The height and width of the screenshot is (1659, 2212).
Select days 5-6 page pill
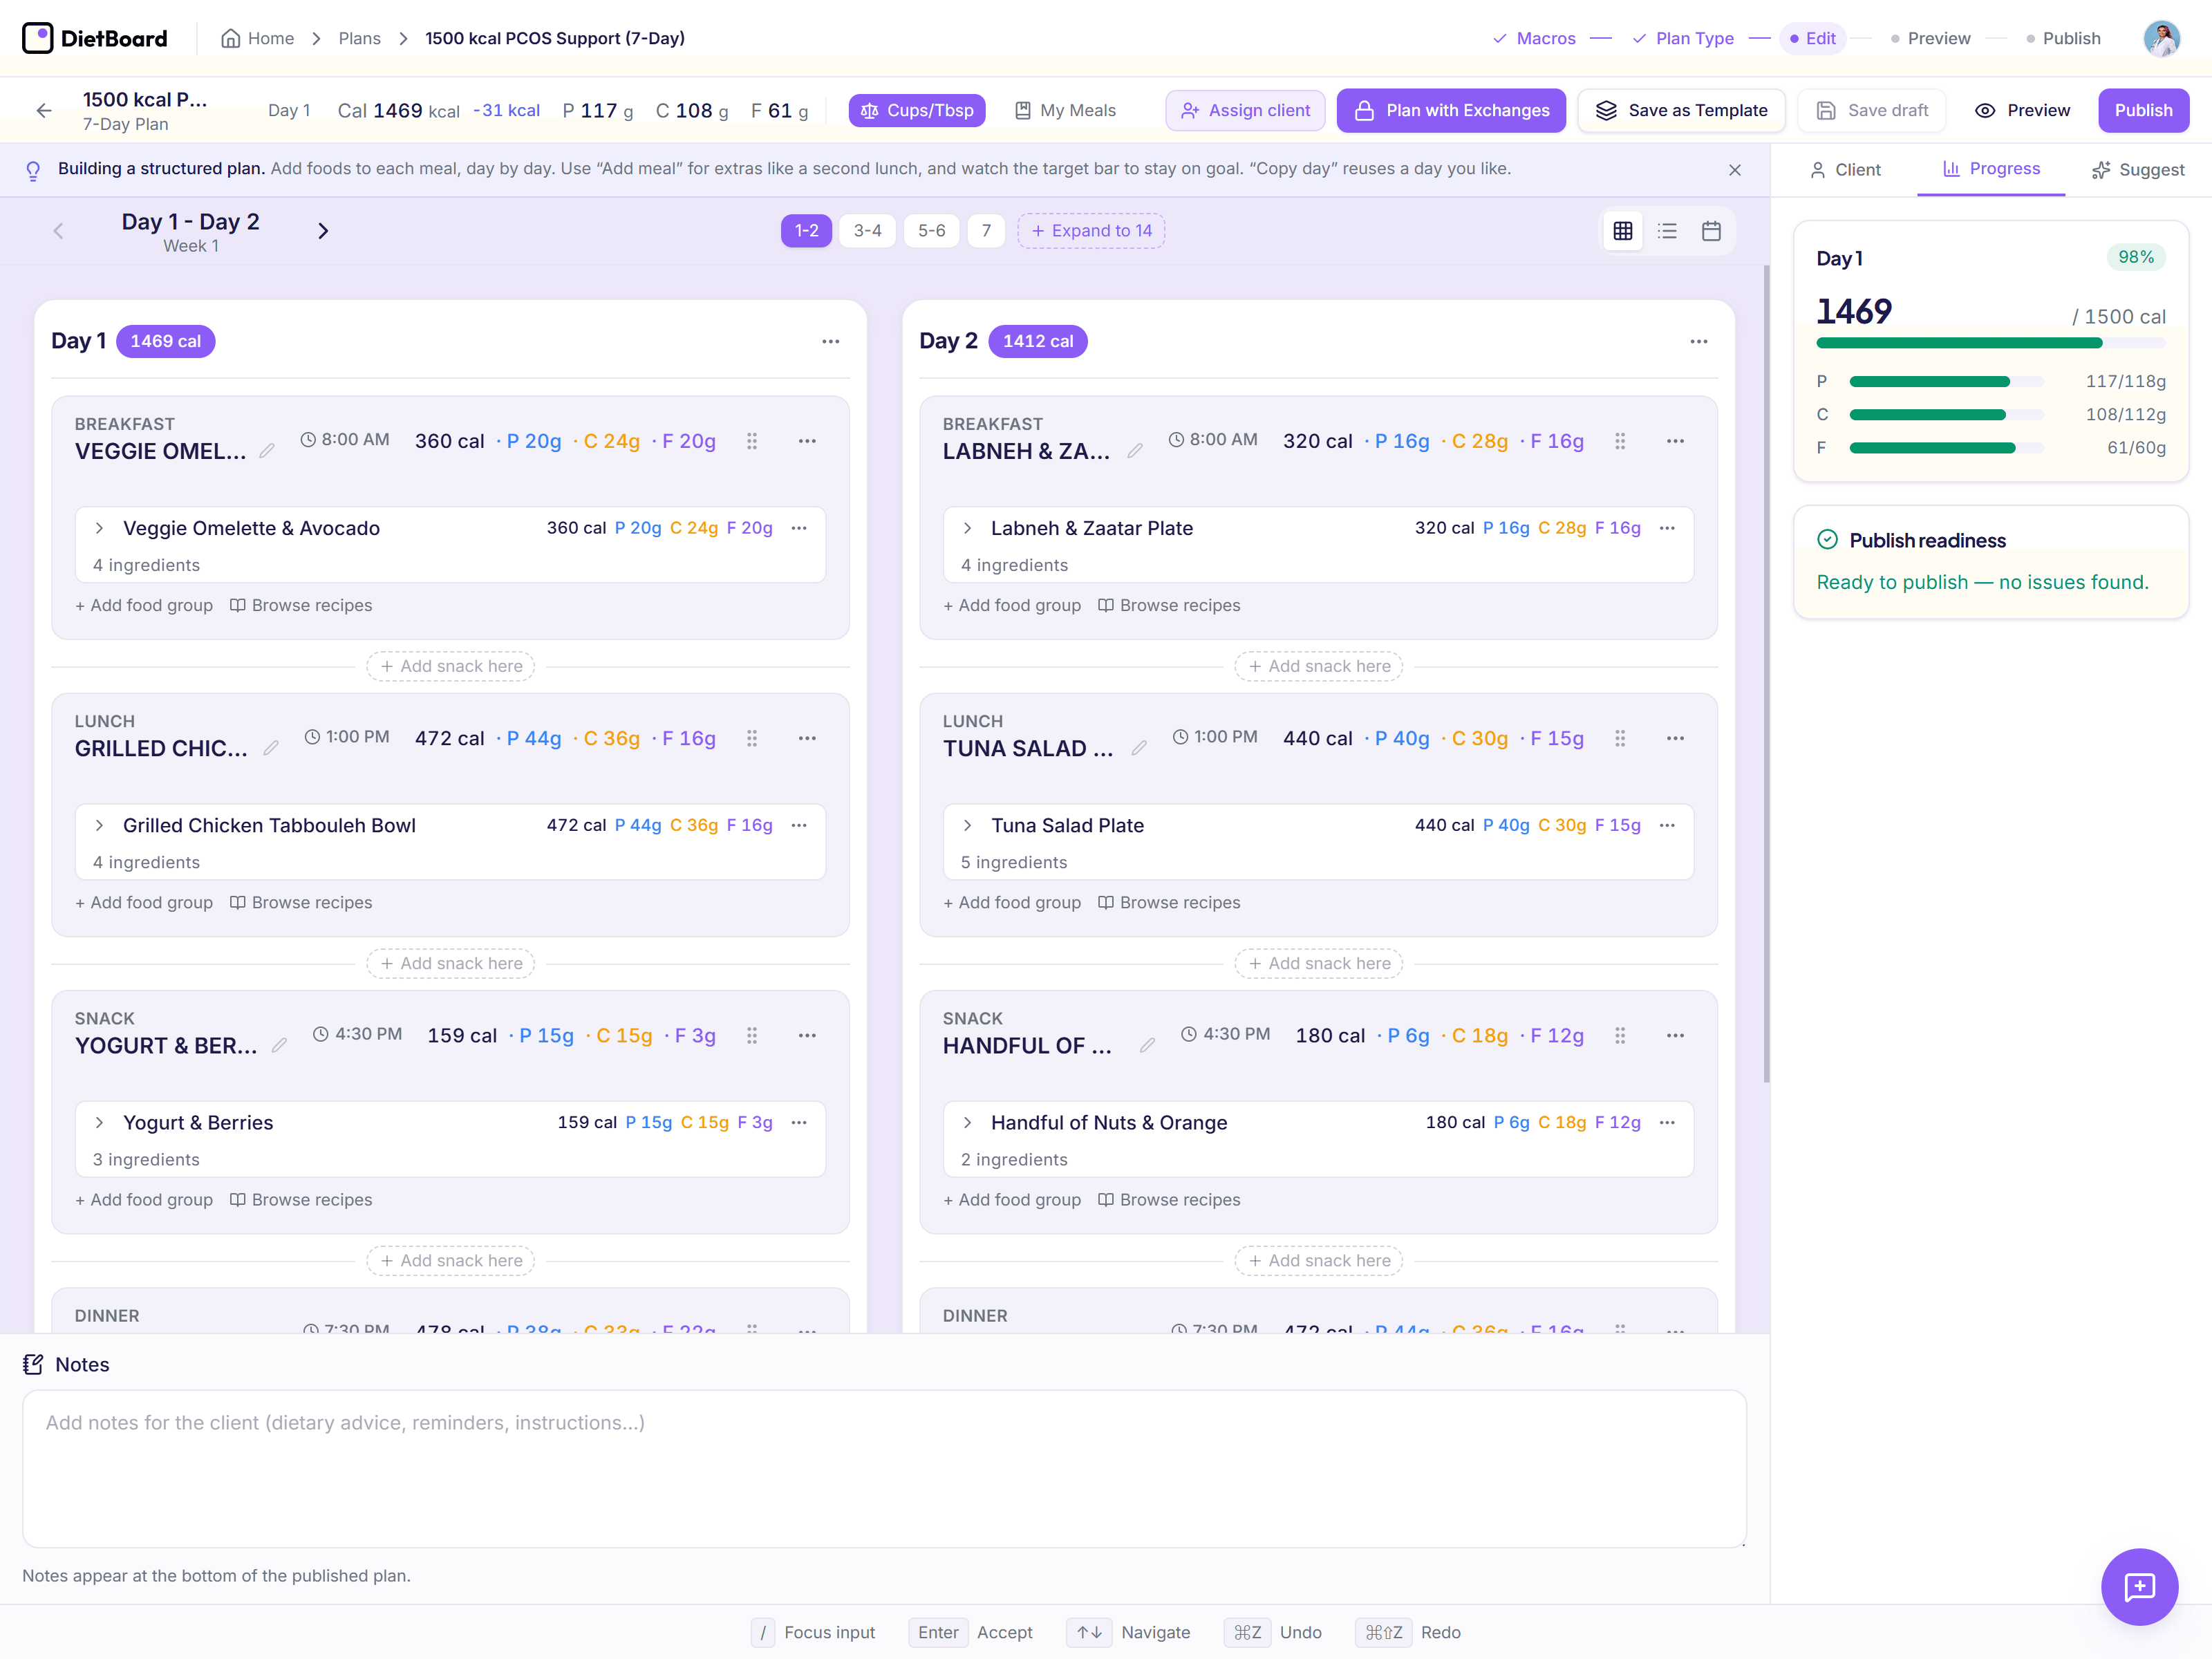[x=931, y=231]
